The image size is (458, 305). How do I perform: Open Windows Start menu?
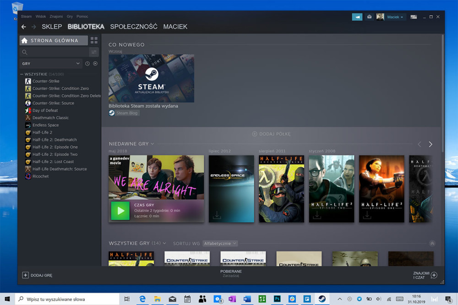(7, 299)
